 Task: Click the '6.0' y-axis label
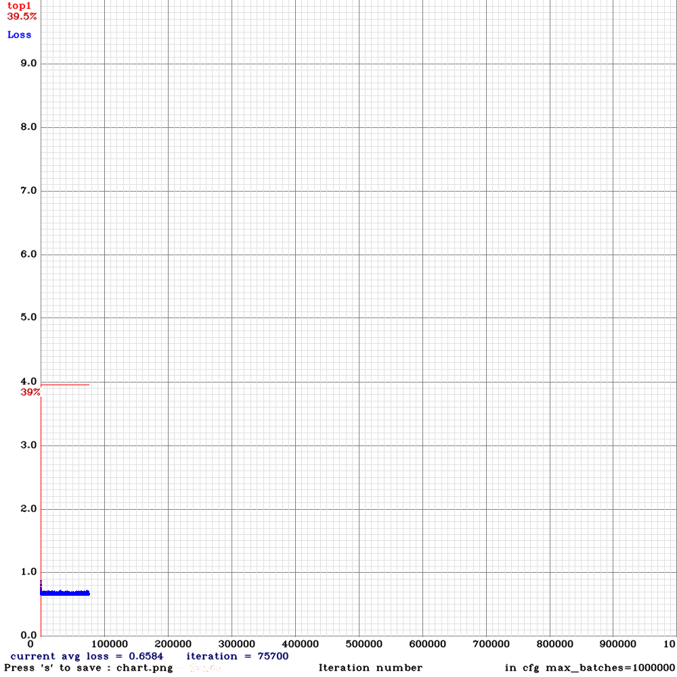click(x=29, y=254)
